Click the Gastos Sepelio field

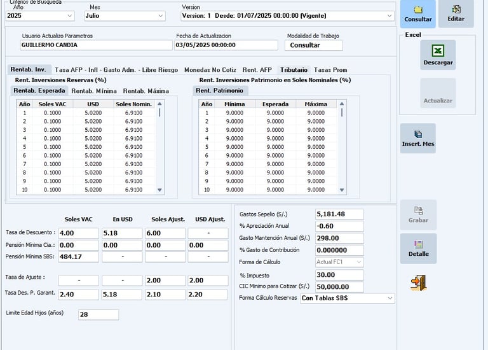[339, 214]
